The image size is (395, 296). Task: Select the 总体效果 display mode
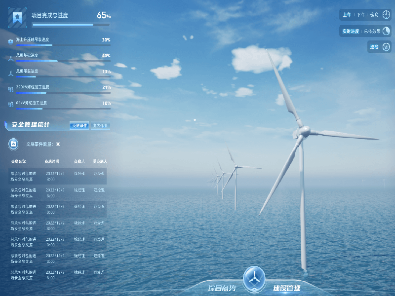tap(373, 31)
